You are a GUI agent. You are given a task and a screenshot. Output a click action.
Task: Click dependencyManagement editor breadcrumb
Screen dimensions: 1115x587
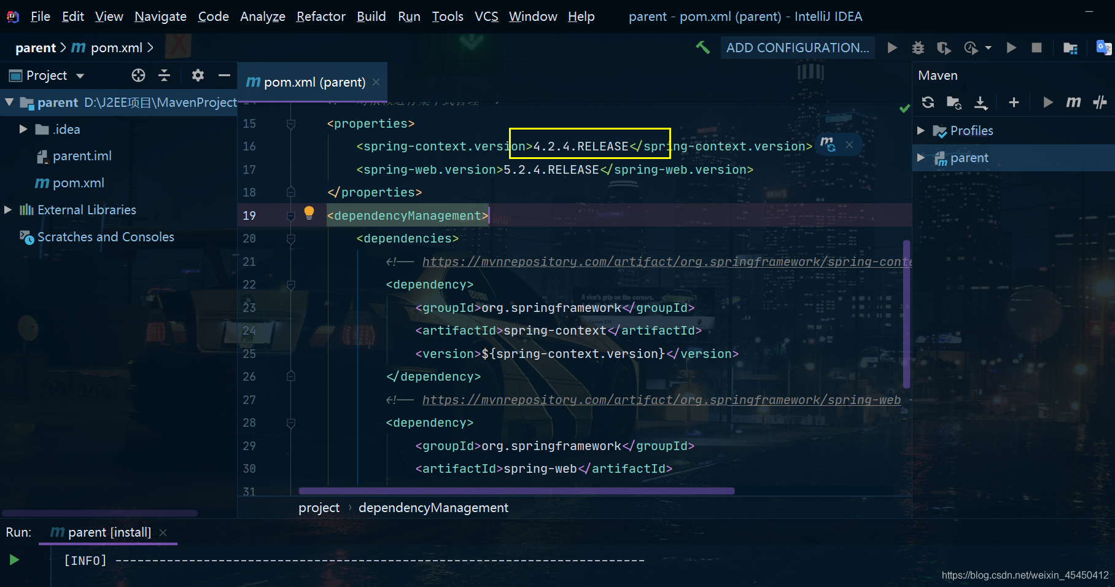(433, 507)
